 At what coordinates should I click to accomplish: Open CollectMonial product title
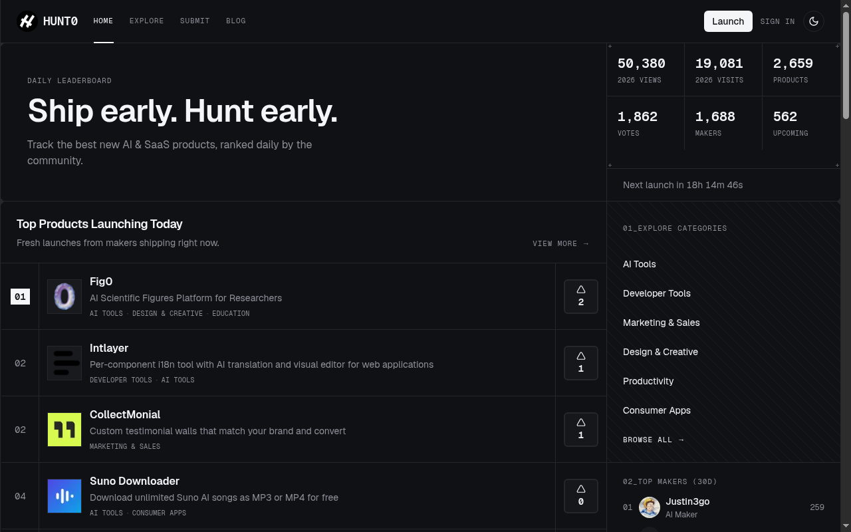click(125, 414)
